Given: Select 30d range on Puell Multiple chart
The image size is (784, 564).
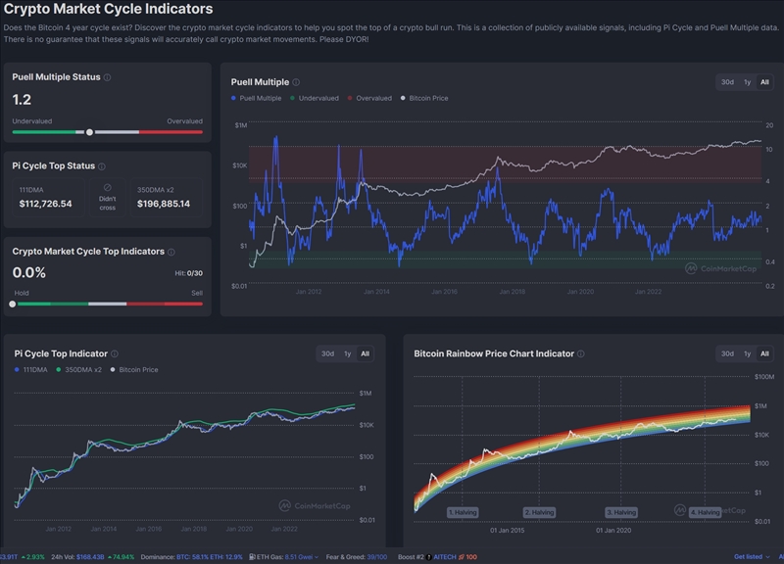Looking at the screenshot, I should tap(727, 82).
